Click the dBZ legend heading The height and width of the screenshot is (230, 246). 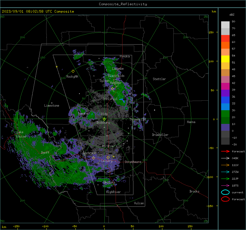[x=232, y=14]
